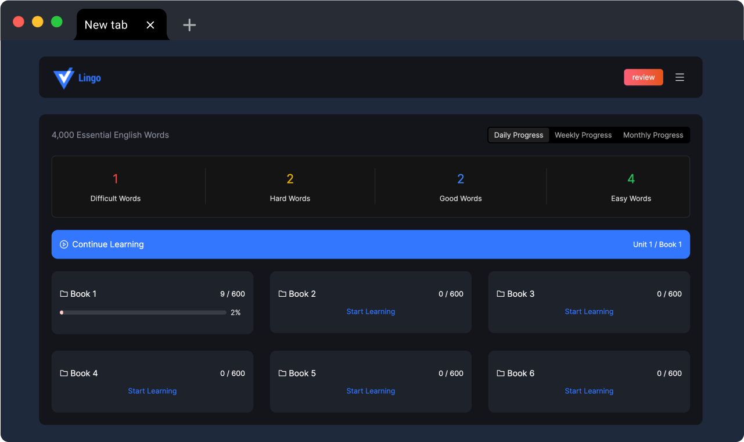The image size is (744, 442).
Task: Click the play icon in Continue Learning
Action: pyautogui.click(x=64, y=245)
